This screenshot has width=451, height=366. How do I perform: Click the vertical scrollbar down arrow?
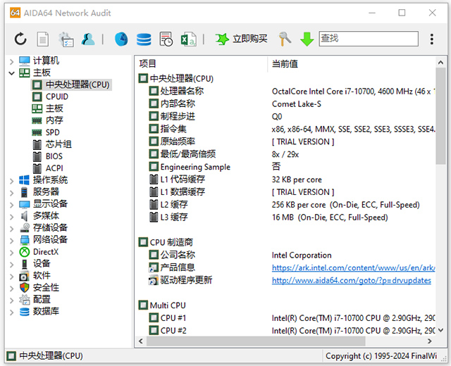point(440,331)
